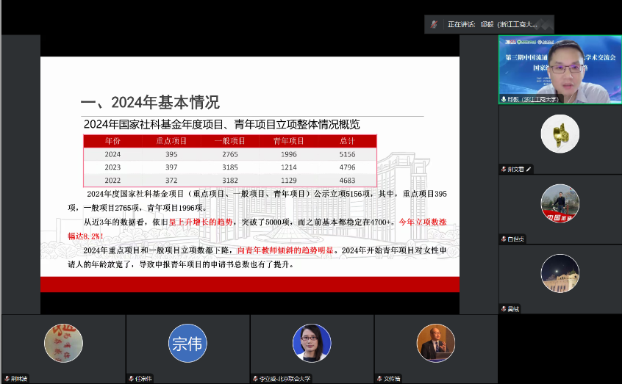Select 荆文君's gold avatar
This screenshot has width=622, height=384.
coord(560,134)
